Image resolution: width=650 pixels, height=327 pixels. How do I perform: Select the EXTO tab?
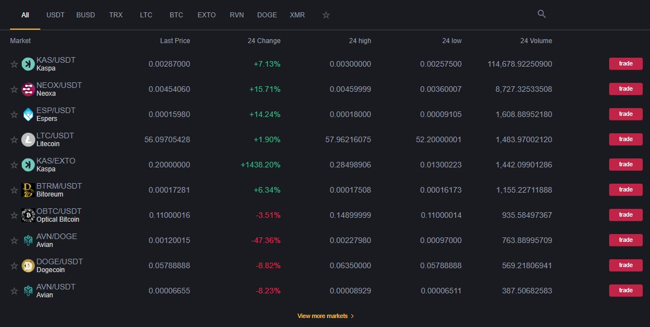tap(207, 15)
